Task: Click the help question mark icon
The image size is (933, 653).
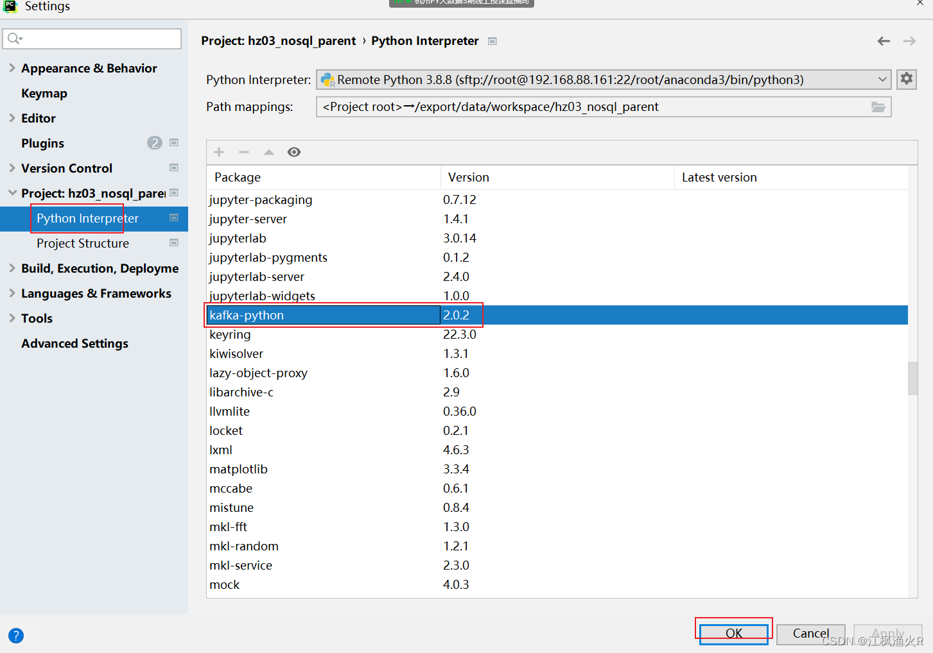Action: [16, 636]
